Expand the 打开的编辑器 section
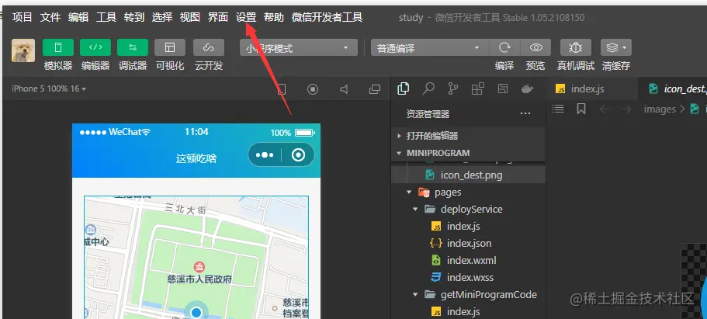This screenshot has height=319, width=707. pyautogui.click(x=469, y=136)
